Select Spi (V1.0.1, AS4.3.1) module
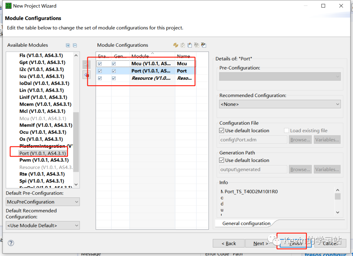Viewport: 353px width, 256px height. [42, 181]
